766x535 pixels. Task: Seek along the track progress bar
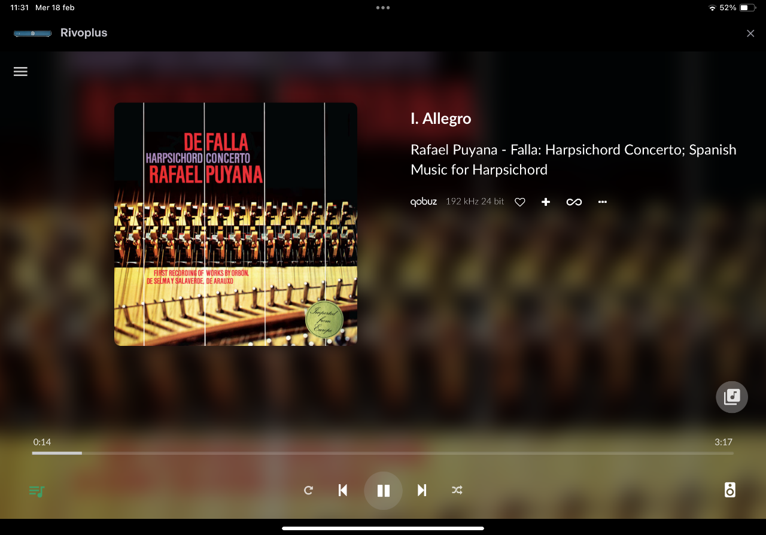tap(383, 453)
